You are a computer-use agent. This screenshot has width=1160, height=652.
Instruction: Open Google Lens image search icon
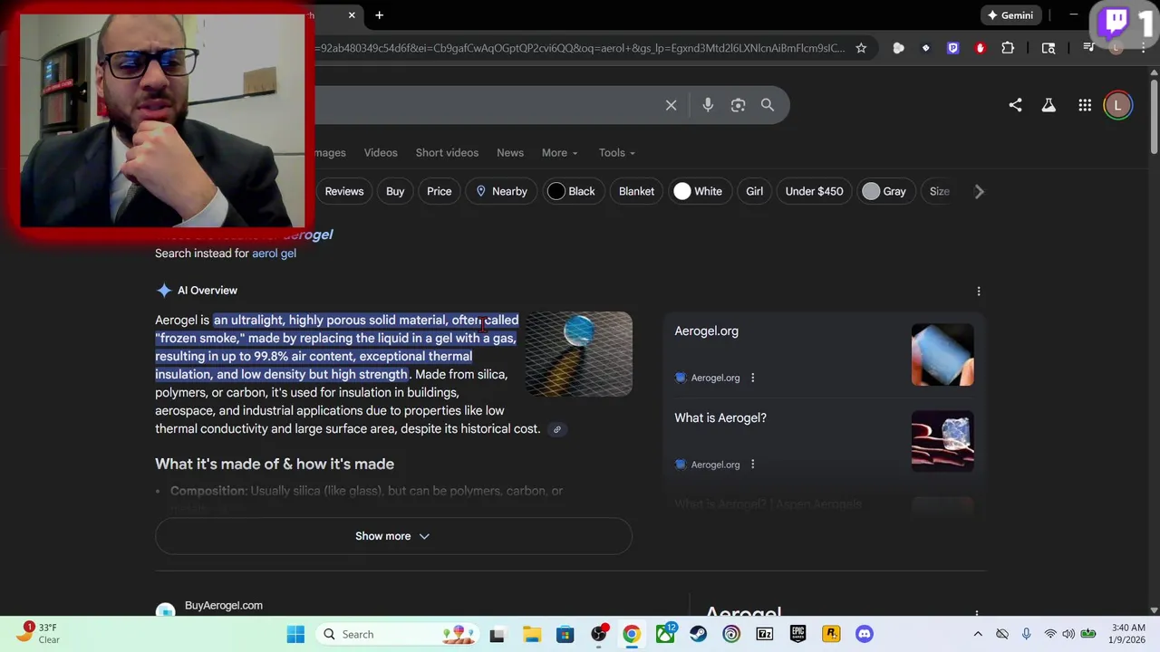[x=738, y=105]
